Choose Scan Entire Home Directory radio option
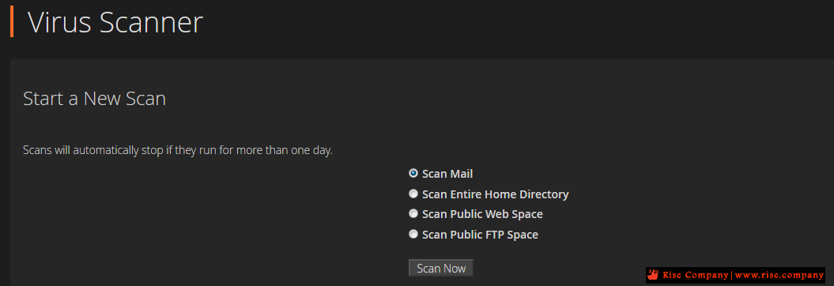 [413, 194]
